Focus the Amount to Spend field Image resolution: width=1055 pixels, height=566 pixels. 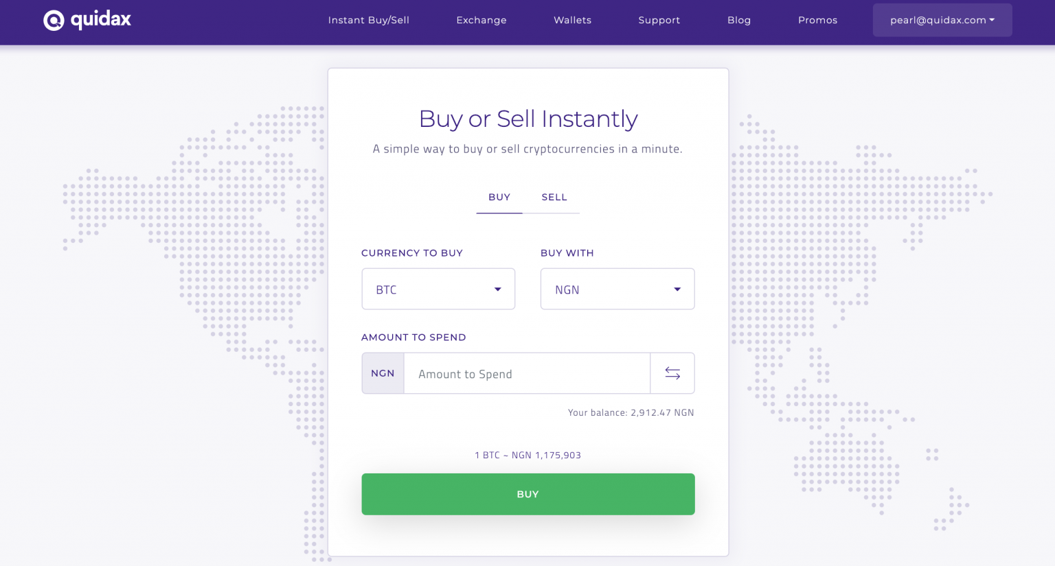[x=527, y=373]
